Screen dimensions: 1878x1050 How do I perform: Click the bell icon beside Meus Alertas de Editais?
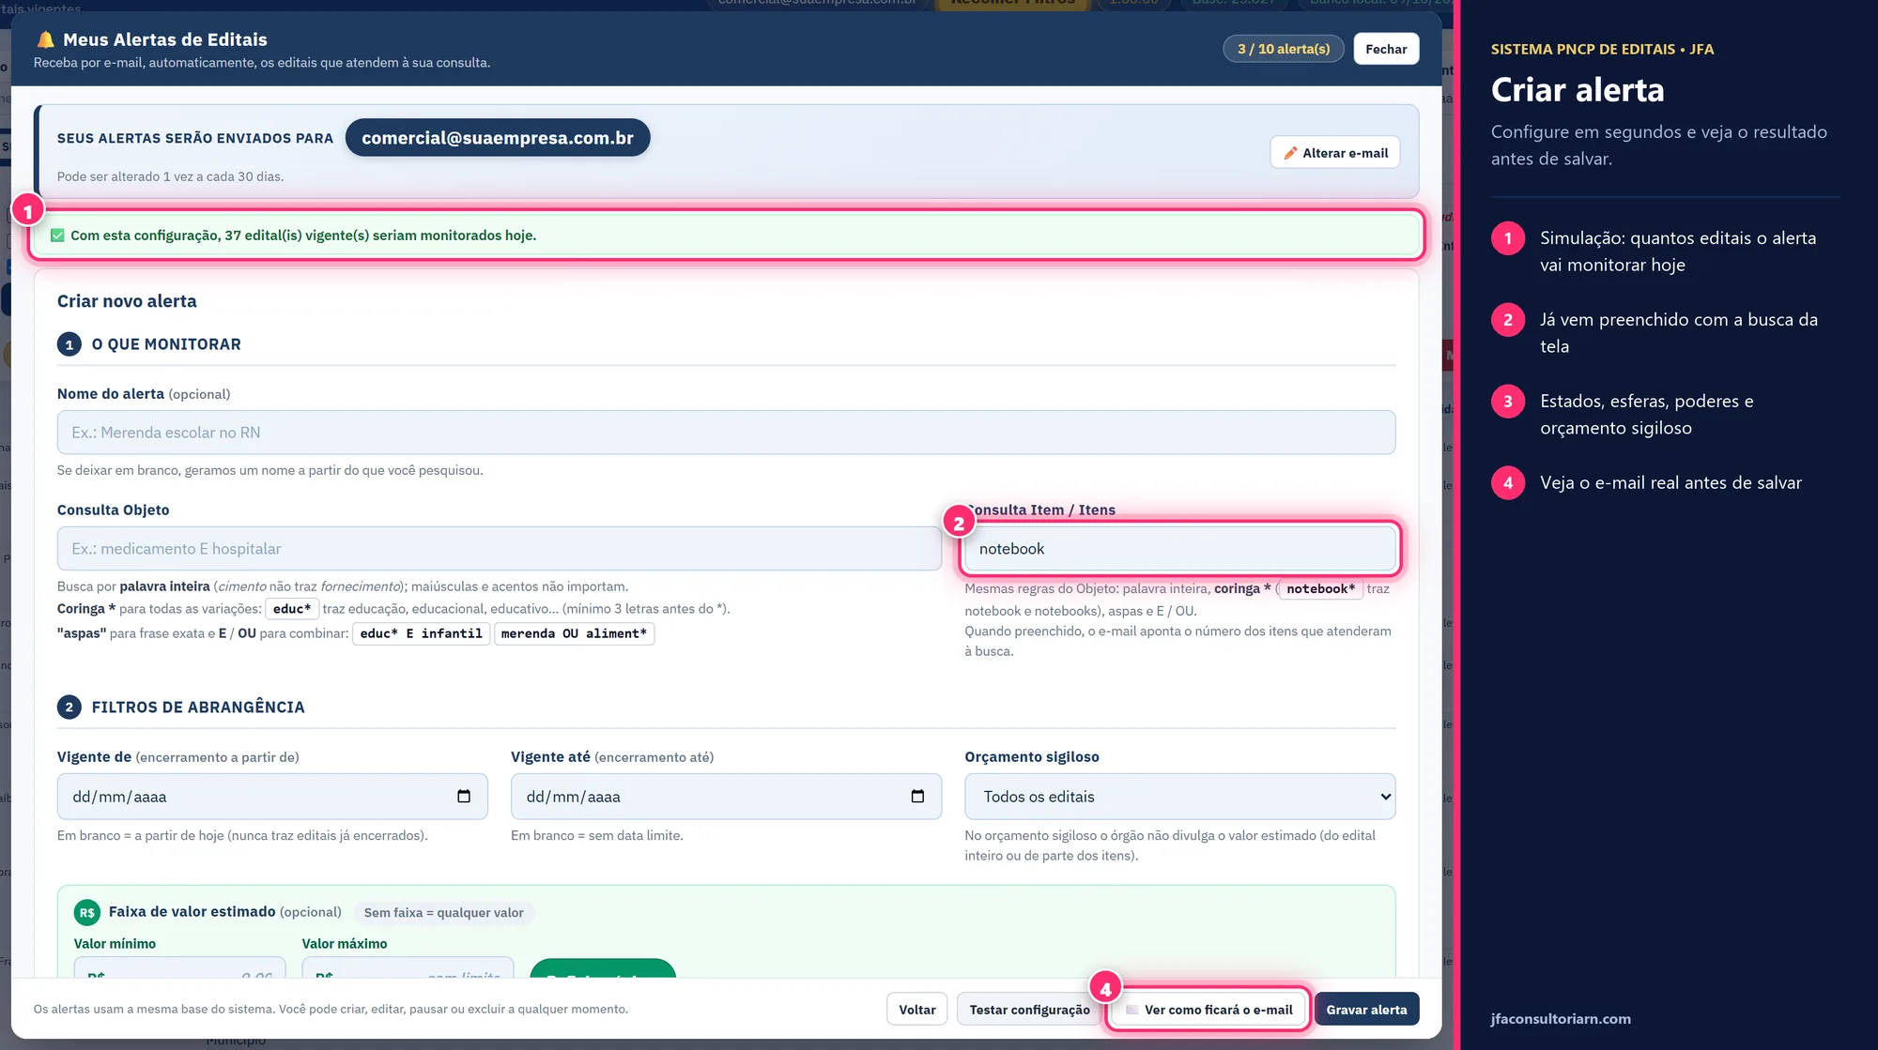(x=45, y=39)
